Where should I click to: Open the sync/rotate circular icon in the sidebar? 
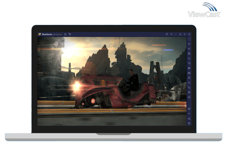click(189, 63)
